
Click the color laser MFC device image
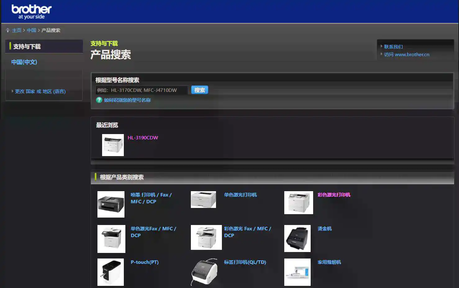[206, 237]
